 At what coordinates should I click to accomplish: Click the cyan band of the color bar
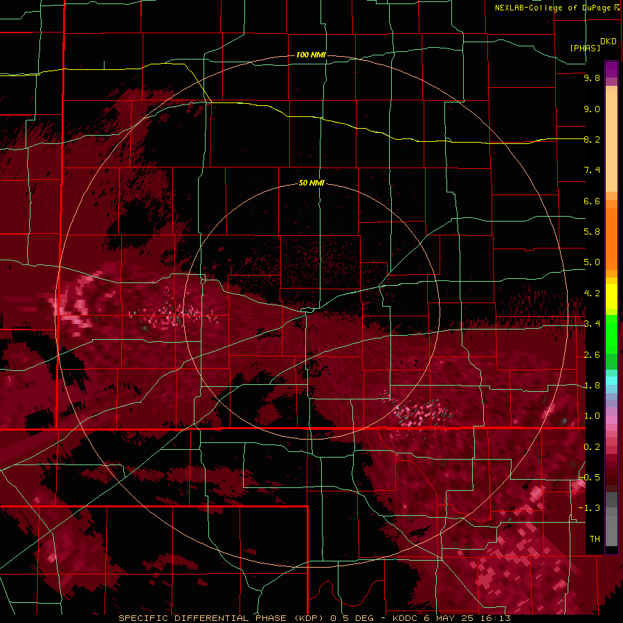[x=611, y=381]
